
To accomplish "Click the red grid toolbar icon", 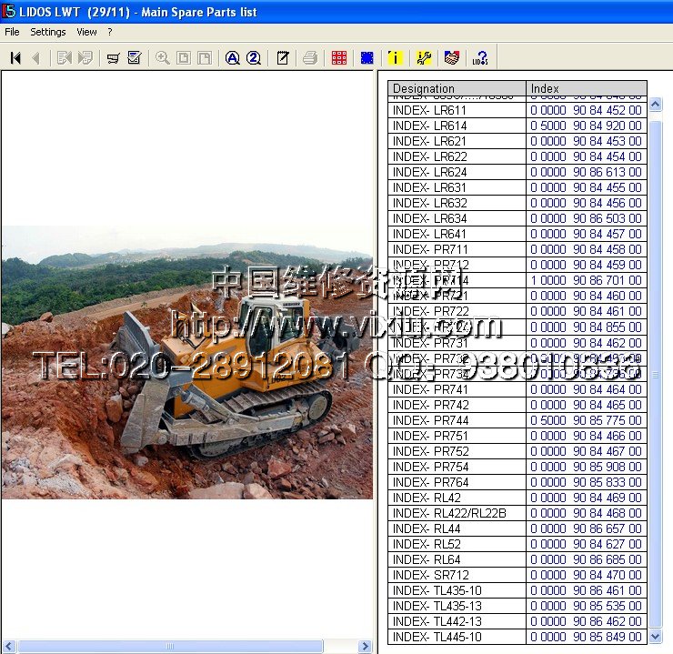I will point(339,58).
